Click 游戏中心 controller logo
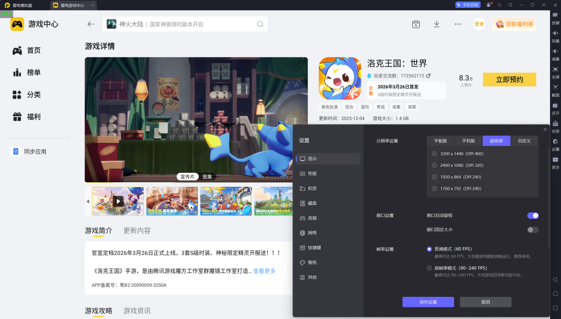 (17, 24)
